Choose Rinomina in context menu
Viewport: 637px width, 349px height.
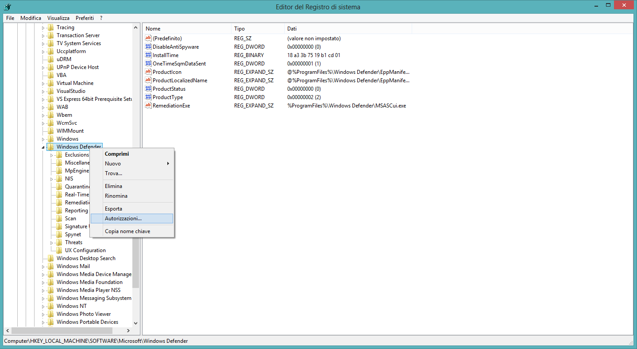(132, 196)
